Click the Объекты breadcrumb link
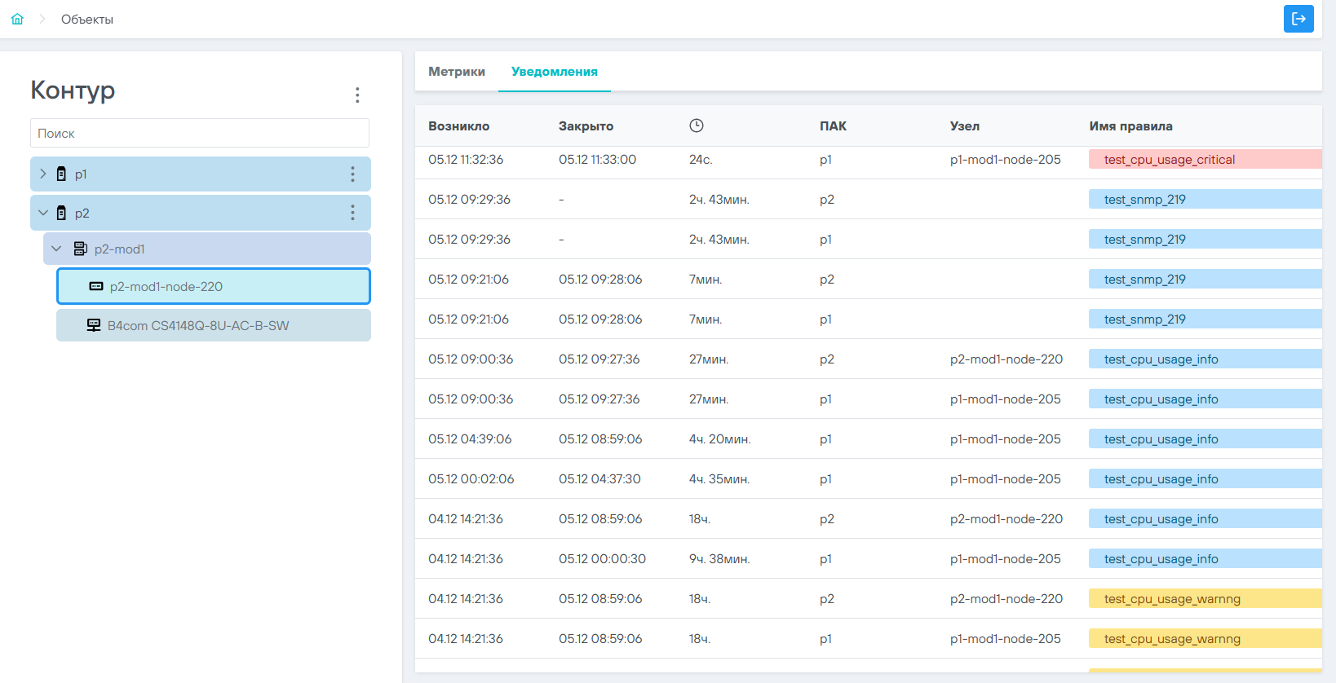 [x=87, y=20]
